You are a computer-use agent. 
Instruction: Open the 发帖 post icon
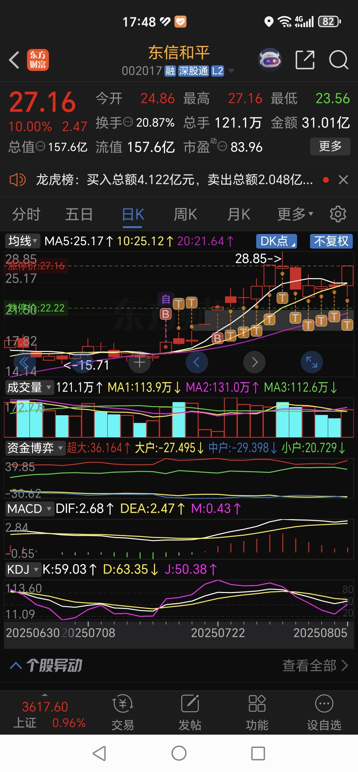point(190,713)
